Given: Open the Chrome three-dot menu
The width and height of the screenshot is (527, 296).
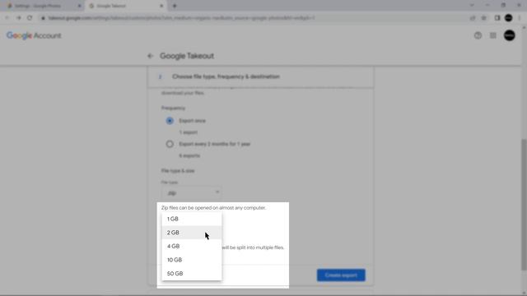Looking at the screenshot, I should (x=520, y=18).
